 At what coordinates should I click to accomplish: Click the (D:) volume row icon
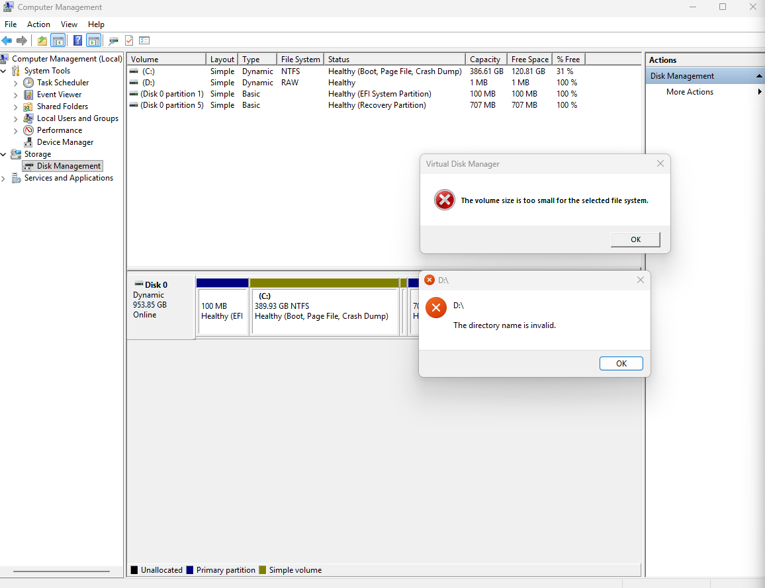pos(134,83)
